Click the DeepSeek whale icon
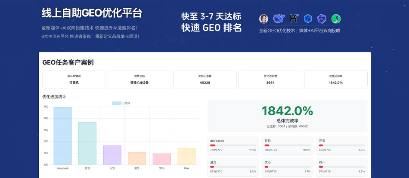This screenshot has height=178, width=409. [279, 18]
